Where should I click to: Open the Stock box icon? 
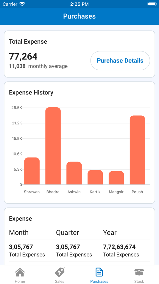coord(139,272)
